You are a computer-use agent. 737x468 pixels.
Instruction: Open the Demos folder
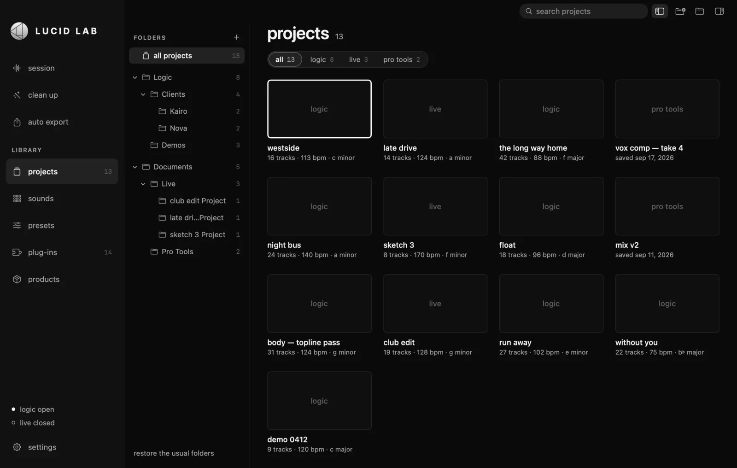[187, 145]
